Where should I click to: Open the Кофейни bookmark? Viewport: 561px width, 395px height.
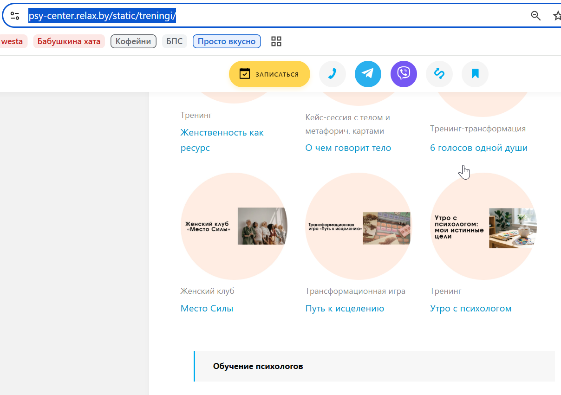(133, 41)
